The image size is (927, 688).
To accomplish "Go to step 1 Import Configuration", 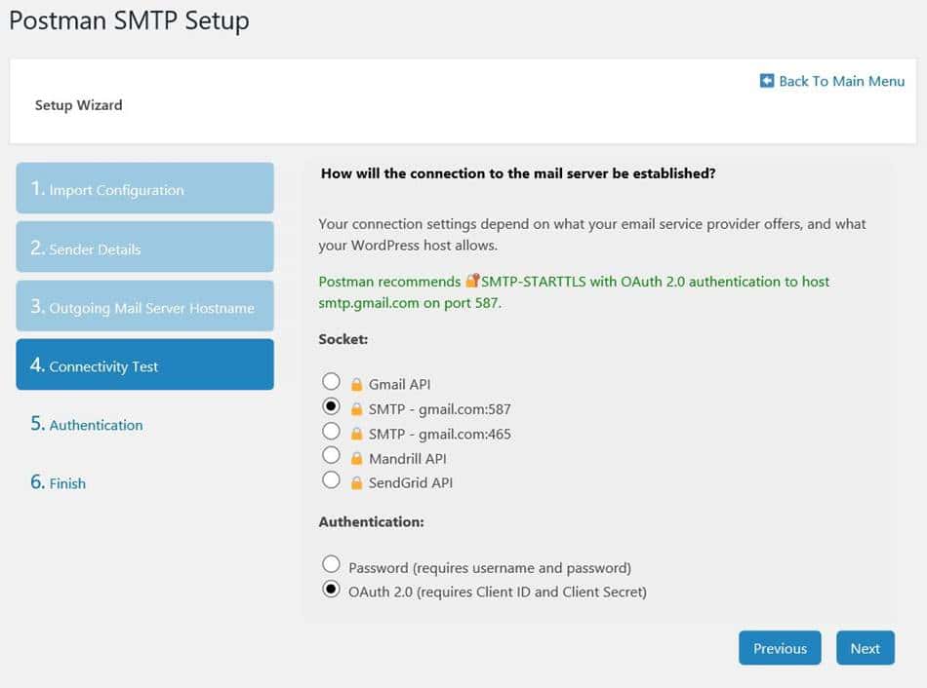I will (144, 189).
